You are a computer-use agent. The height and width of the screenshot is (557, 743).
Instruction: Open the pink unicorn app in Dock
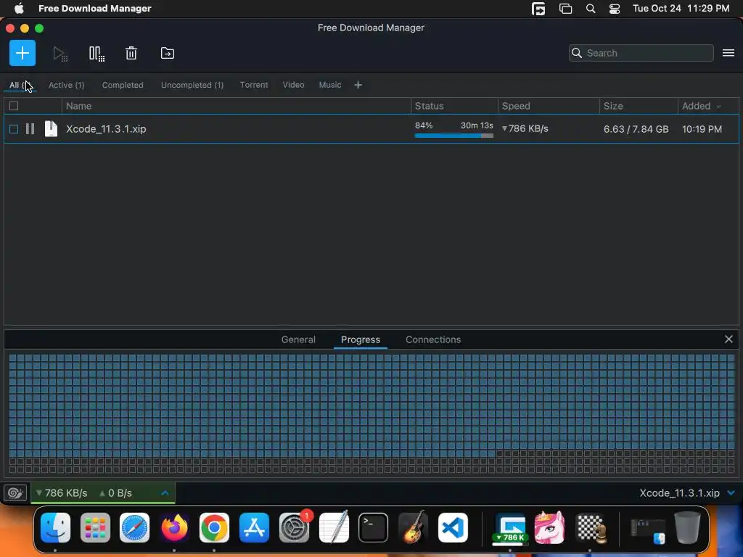(550, 528)
